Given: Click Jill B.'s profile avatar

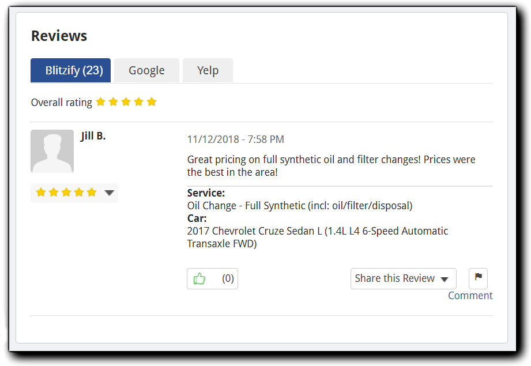Looking at the screenshot, I should click(52, 151).
